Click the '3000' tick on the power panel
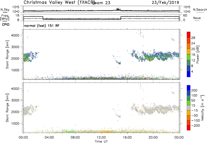This screenshot has height=143, width=207. pos(15,47)
